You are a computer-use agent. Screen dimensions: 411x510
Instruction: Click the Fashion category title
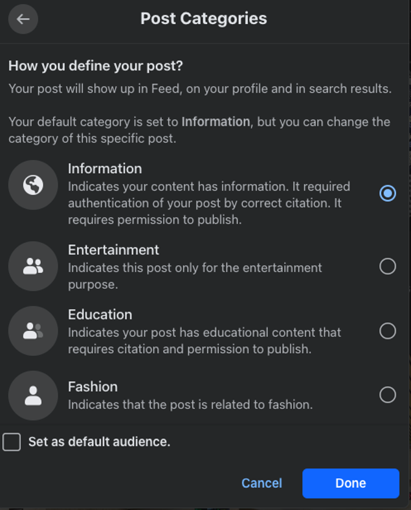click(x=93, y=386)
